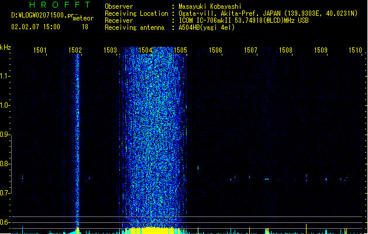The image size is (368, 234).
Task: Click the date 02.02.07 15:00
Action: [x=36, y=27]
